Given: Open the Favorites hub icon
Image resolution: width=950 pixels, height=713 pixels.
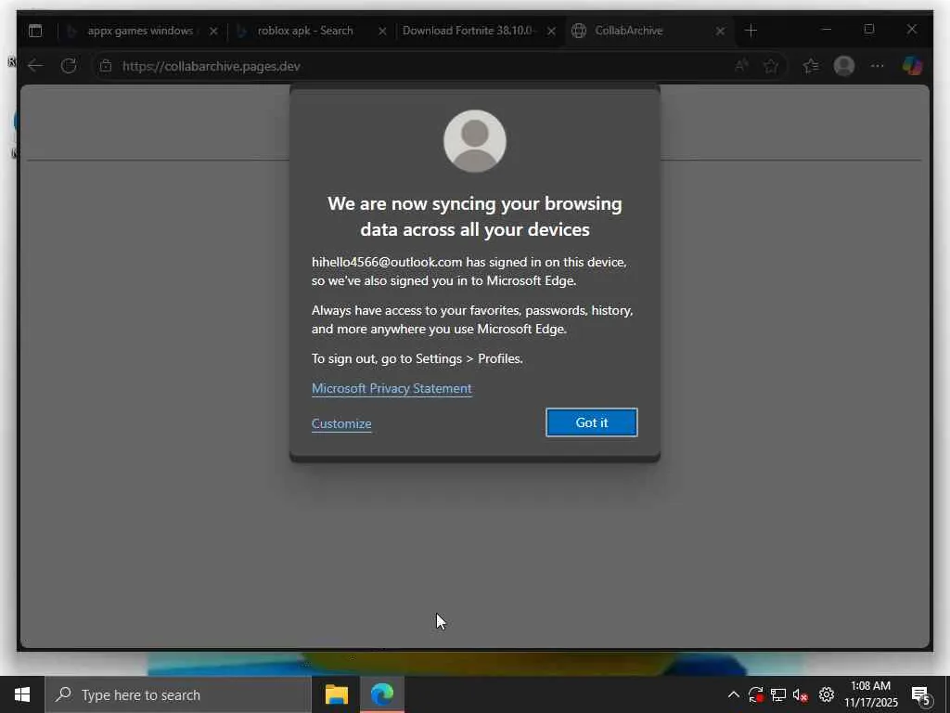Looking at the screenshot, I should (811, 66).
